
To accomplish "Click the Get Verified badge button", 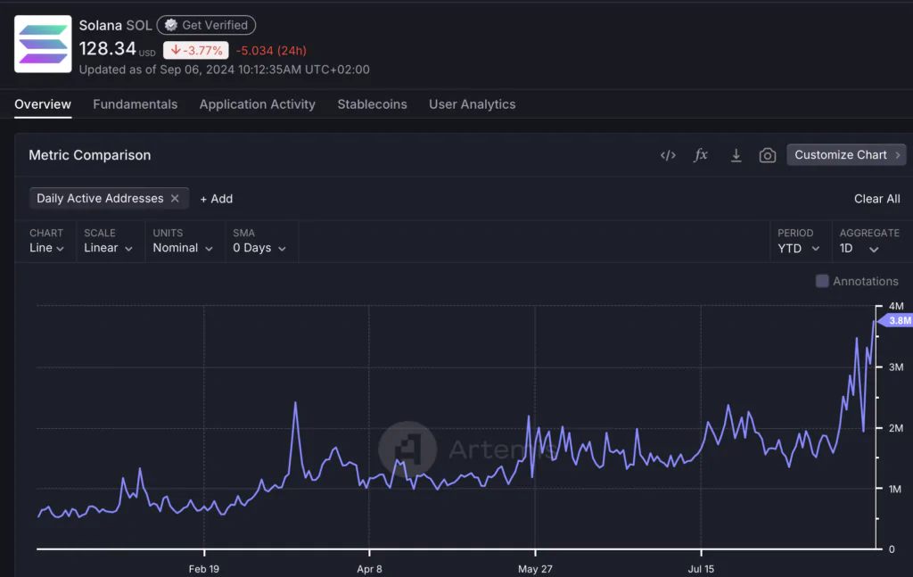I will click(206, 25).
